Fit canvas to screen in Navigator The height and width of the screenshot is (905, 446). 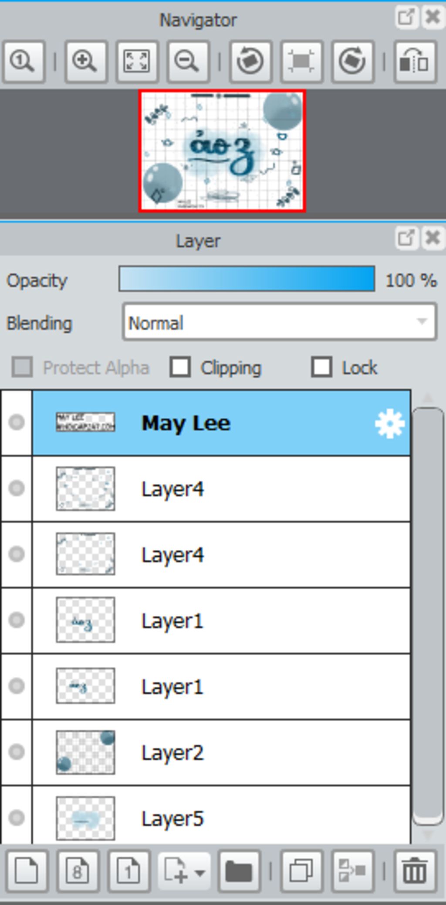coord(137,62)
